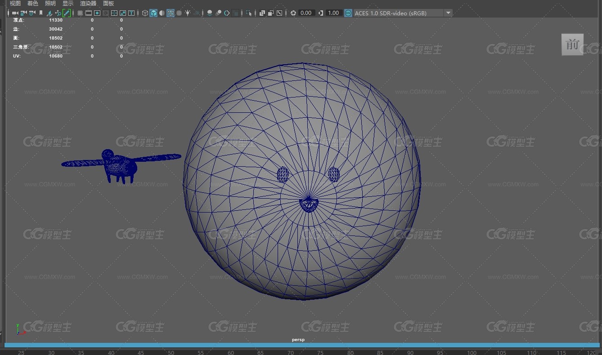Image resolution: width=602 pixels, height=355 pixels.
Task: Select the Smooth Shade All cube icon
Action: click(x=153, y=13)
